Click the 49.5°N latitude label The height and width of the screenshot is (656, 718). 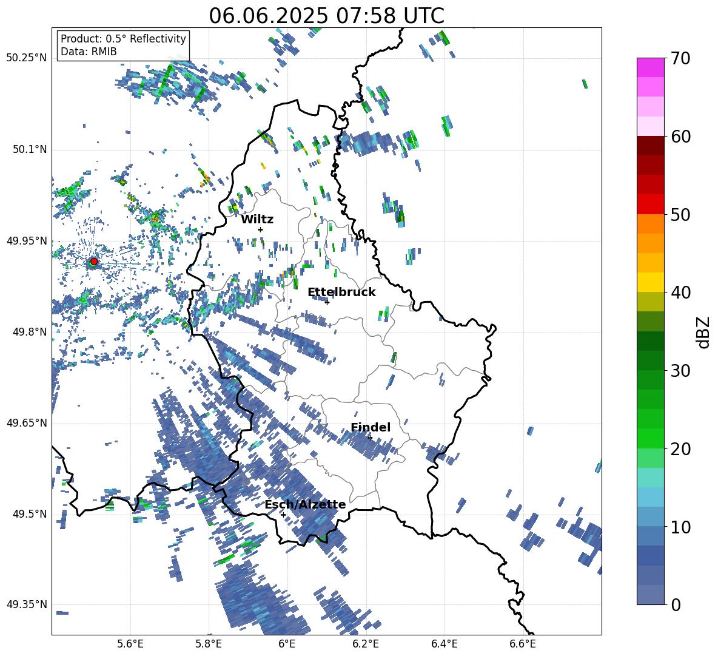click(x=30, y=513)
